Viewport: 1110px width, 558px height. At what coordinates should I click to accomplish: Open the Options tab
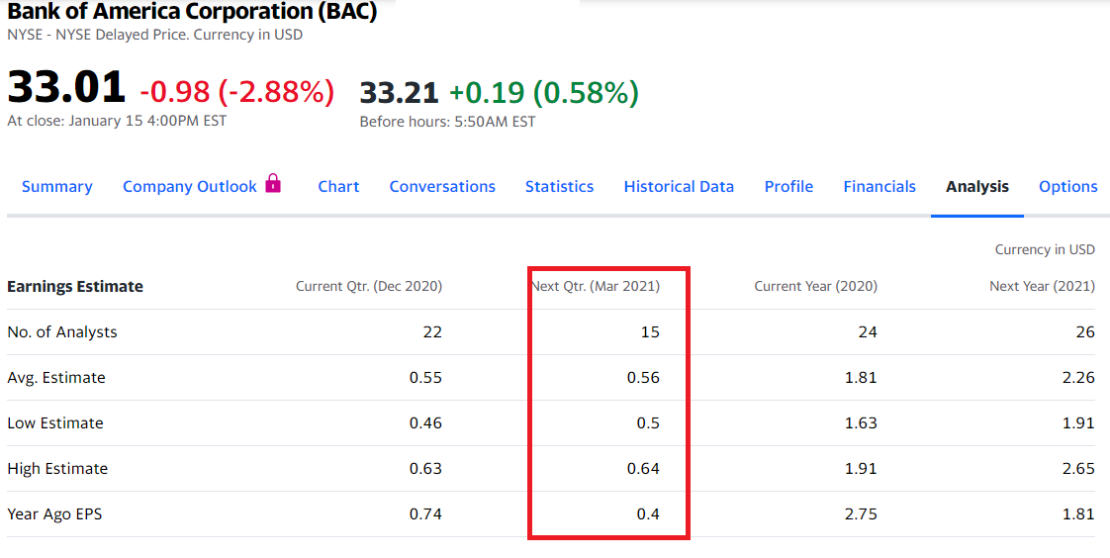click(x=1067, y=186)
